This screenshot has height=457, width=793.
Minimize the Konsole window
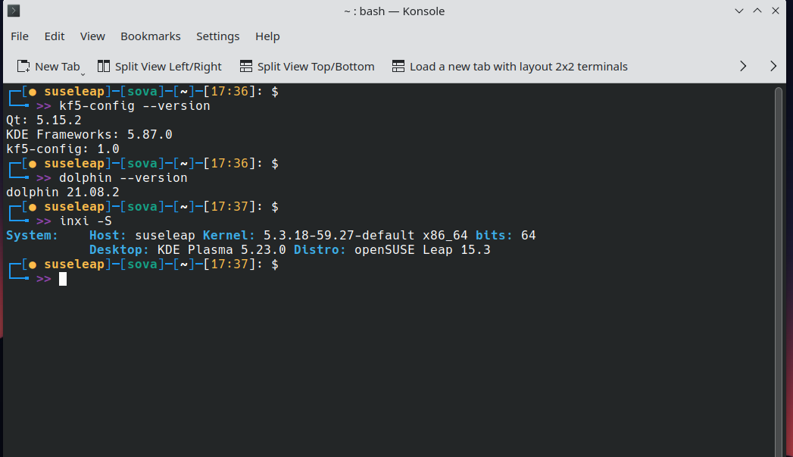[x=739, y=11]
